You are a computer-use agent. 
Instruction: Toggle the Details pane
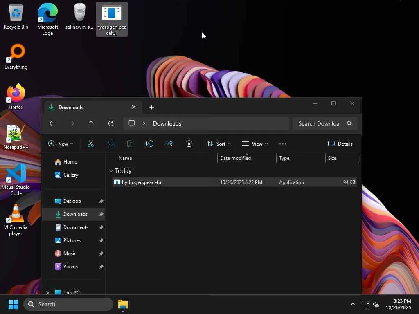(x=340, y=144)
